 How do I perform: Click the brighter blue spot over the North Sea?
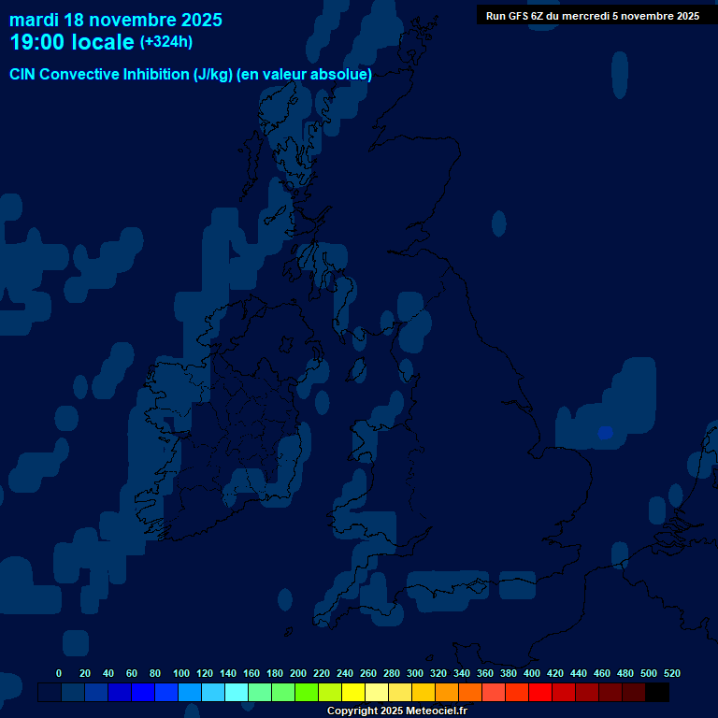(605, 432)
